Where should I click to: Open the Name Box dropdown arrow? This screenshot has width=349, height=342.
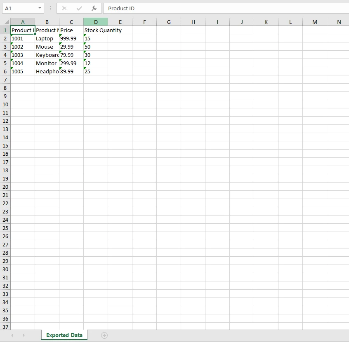coord(40,8)
